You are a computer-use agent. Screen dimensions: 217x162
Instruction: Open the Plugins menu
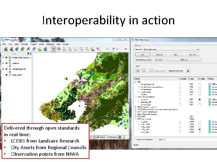coord(33,44)
